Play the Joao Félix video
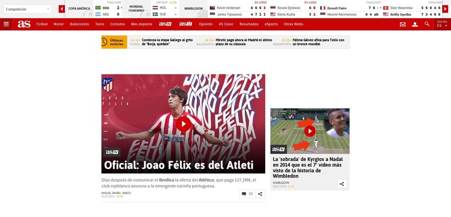451x217 pixels. tap(183, 124)
